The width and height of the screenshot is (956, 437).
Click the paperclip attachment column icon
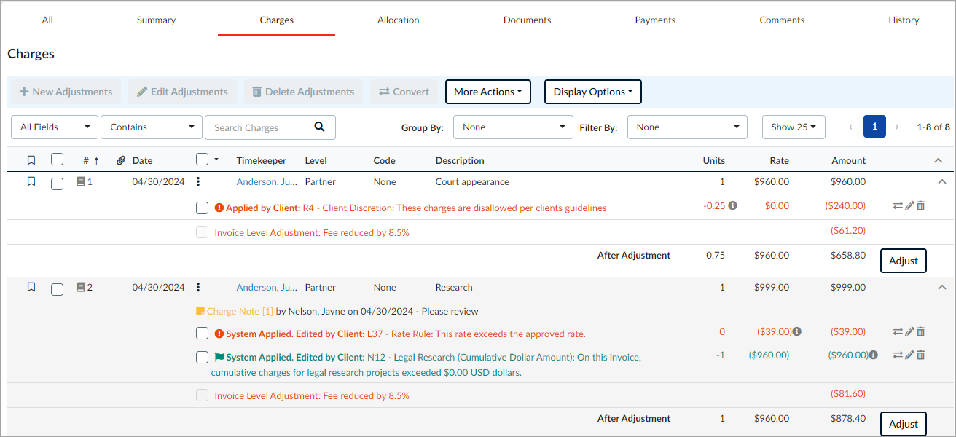121,160
